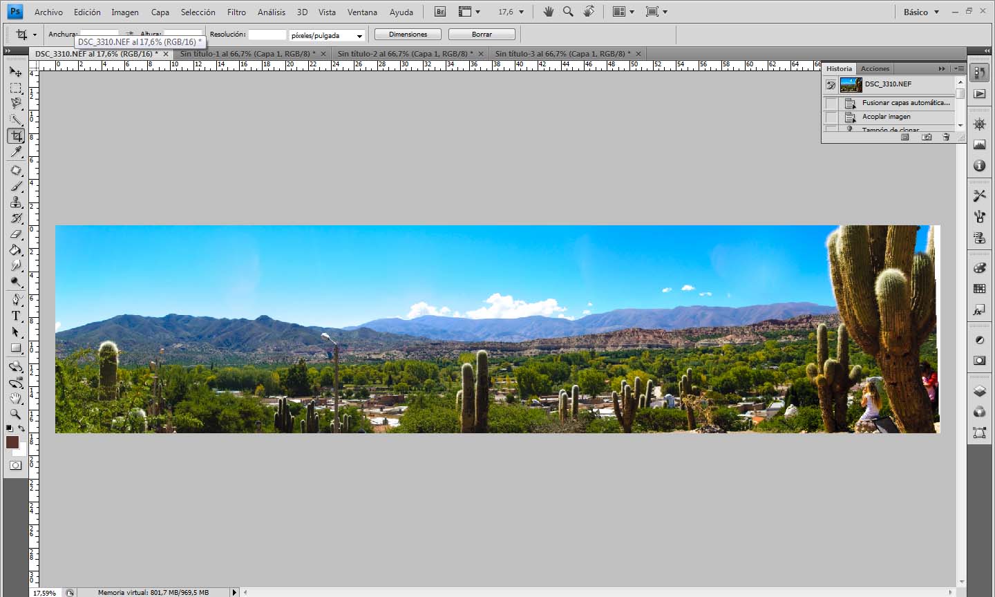Switch to Sin título-2 document tab
This screenshot has width=995, height=597.
pos(406,53)
